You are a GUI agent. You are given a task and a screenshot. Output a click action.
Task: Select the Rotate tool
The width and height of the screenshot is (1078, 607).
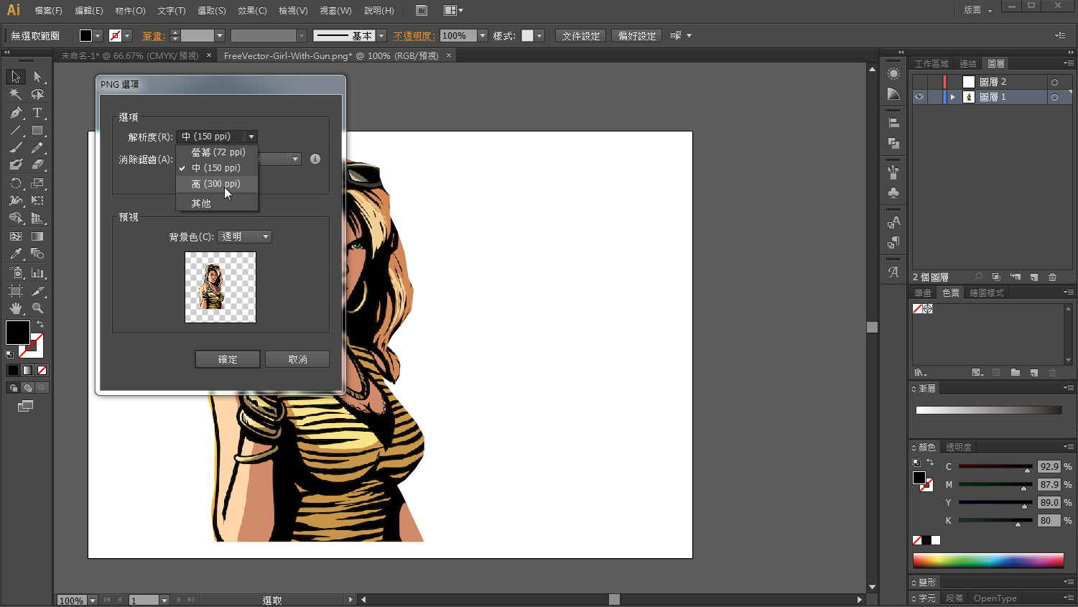16,183
